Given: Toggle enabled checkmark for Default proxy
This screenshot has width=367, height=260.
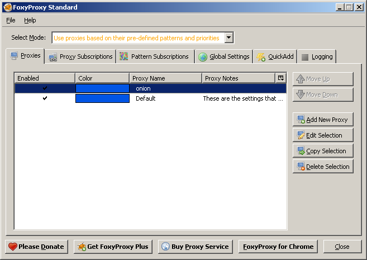Looking at the screenshot, I should [45, 98].
